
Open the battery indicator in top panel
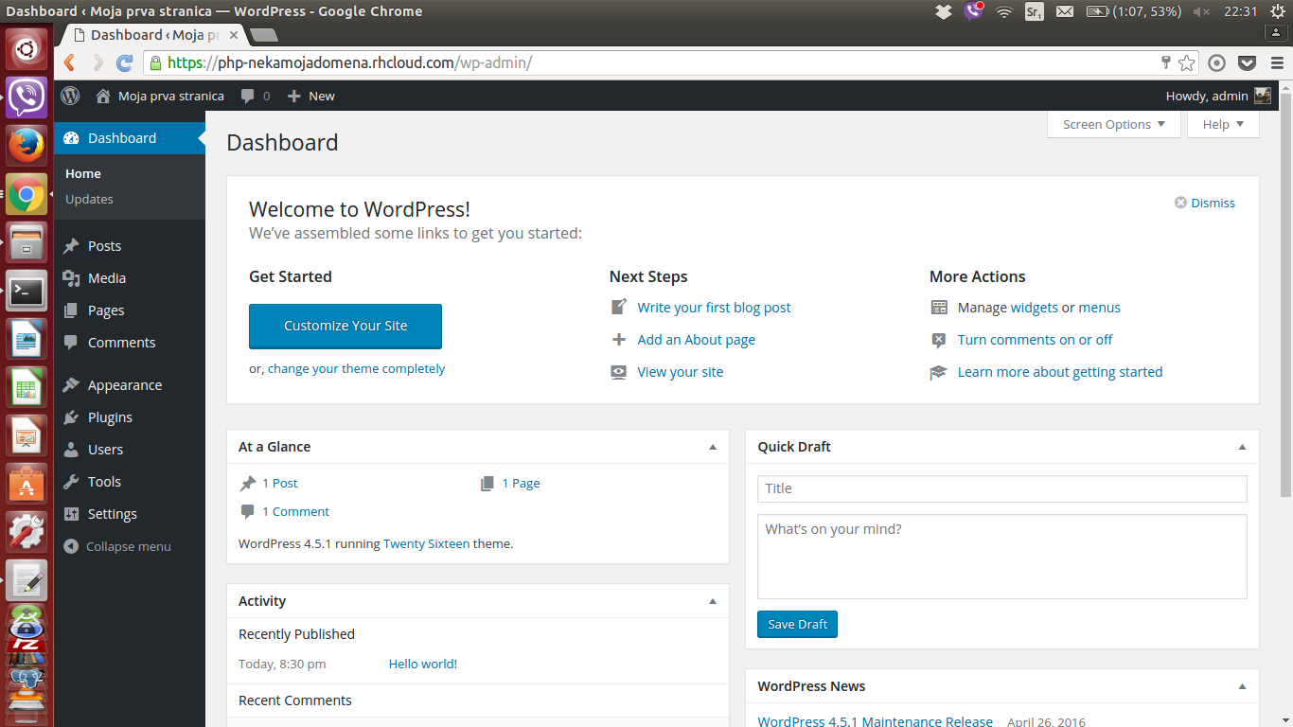click(1134, 11)
